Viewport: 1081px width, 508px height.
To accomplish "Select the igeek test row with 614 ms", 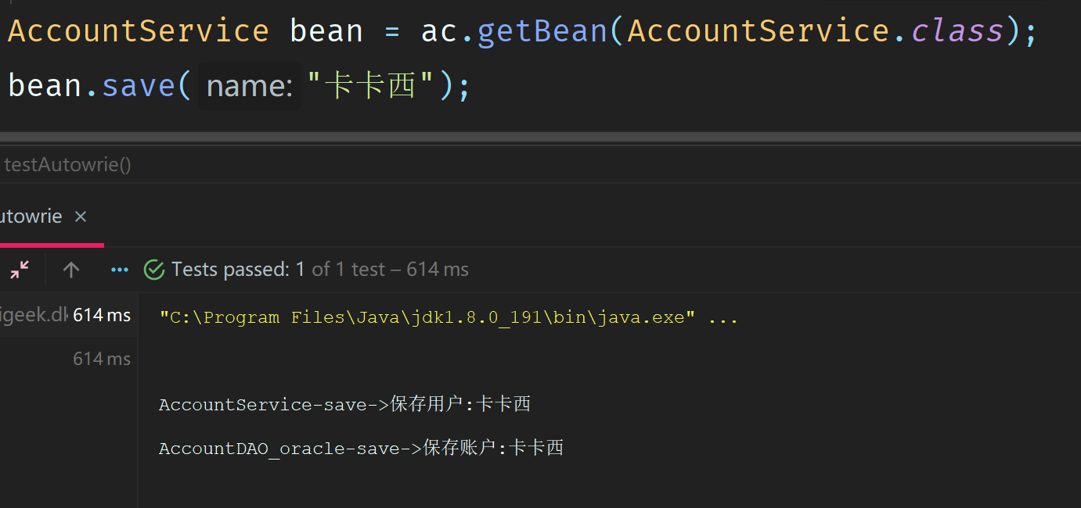I will click(68, 315).
